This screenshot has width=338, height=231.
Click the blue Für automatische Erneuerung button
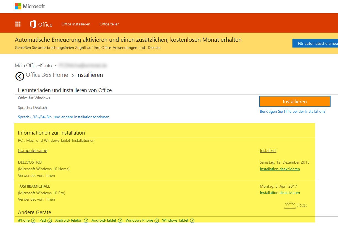click(315, 43)
